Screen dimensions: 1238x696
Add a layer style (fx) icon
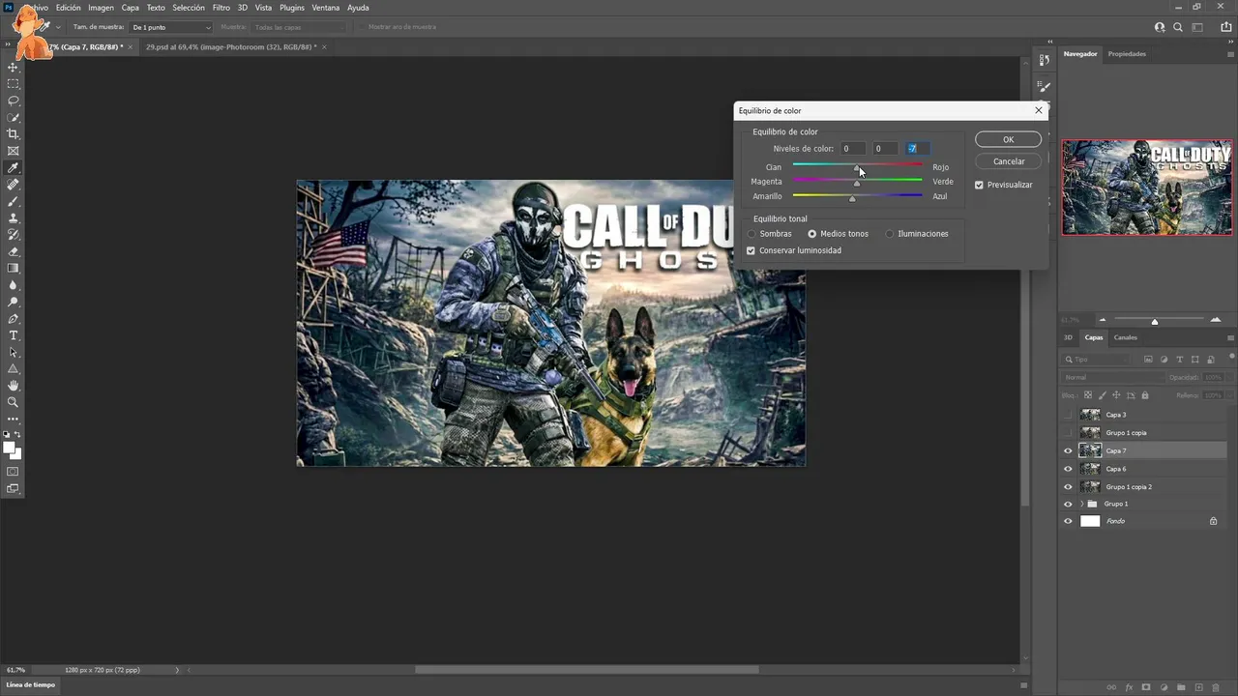(1129, 687)
